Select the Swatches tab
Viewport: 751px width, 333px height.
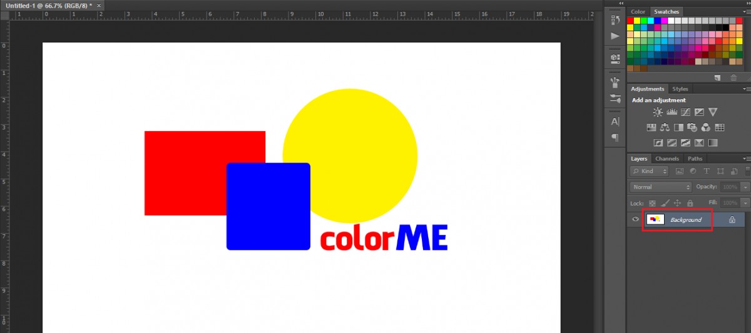tap(667, 12)
